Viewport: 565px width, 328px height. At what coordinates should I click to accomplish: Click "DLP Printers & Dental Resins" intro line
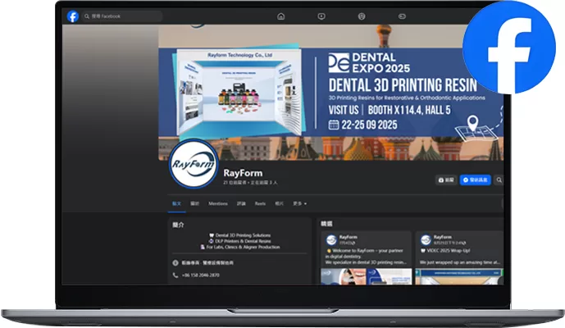pos(240,241)
